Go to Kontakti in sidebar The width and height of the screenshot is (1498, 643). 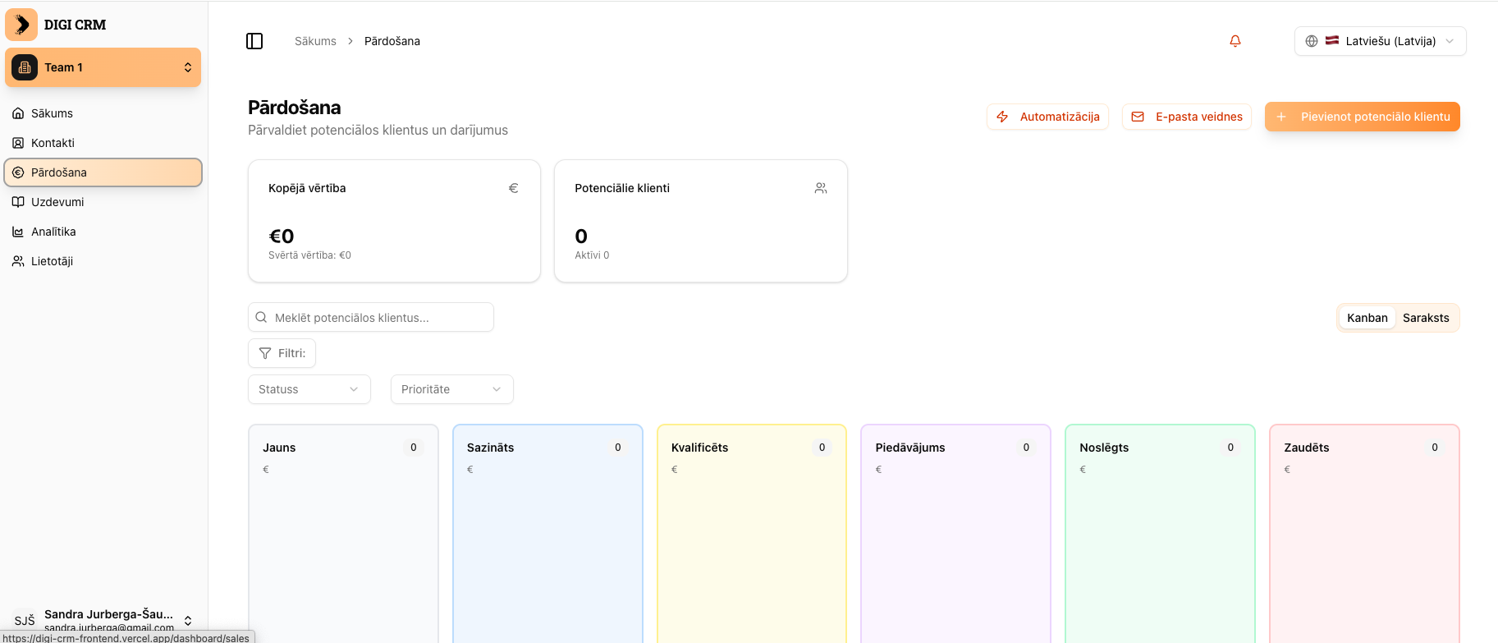coord(53,143)
